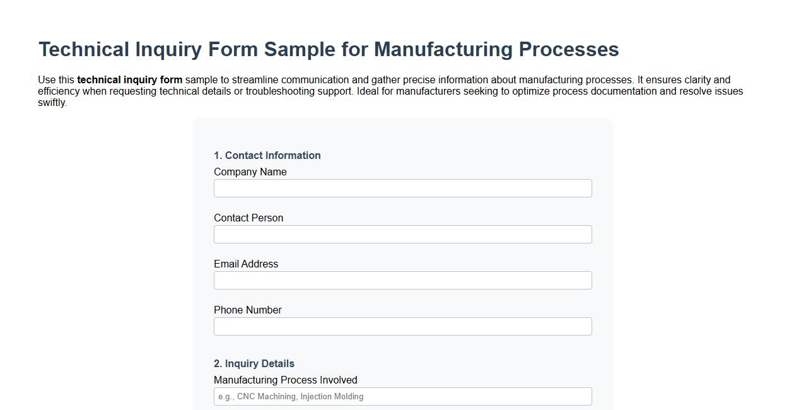Image resolution: width=806 pixels, height=410 pixels.
Task: Select the bold technical inquiry form text
Action: [129, 79]
